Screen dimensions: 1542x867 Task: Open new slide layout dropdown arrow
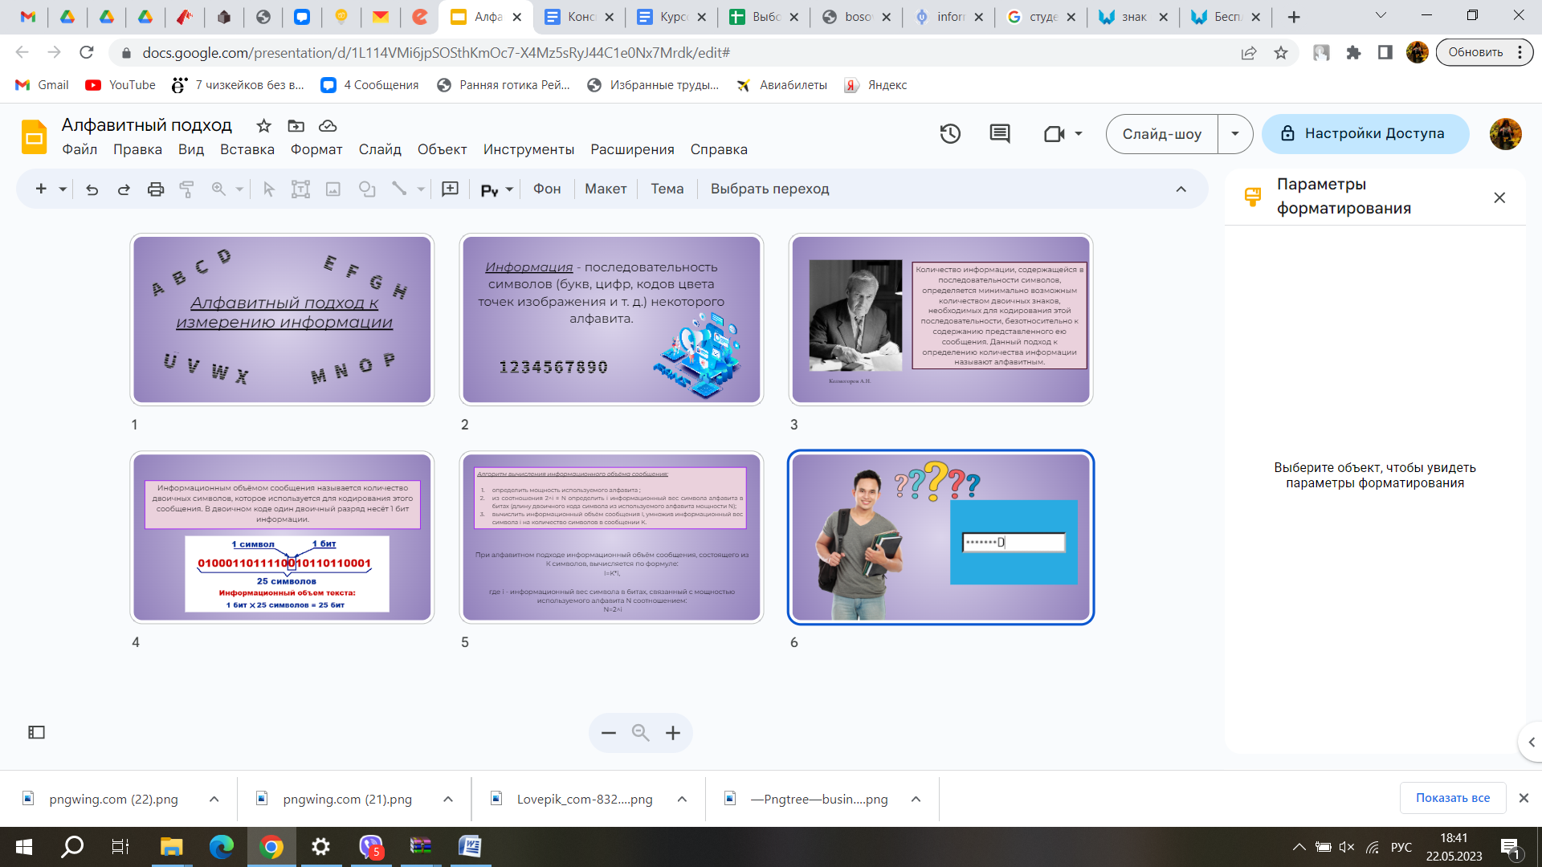63,189
